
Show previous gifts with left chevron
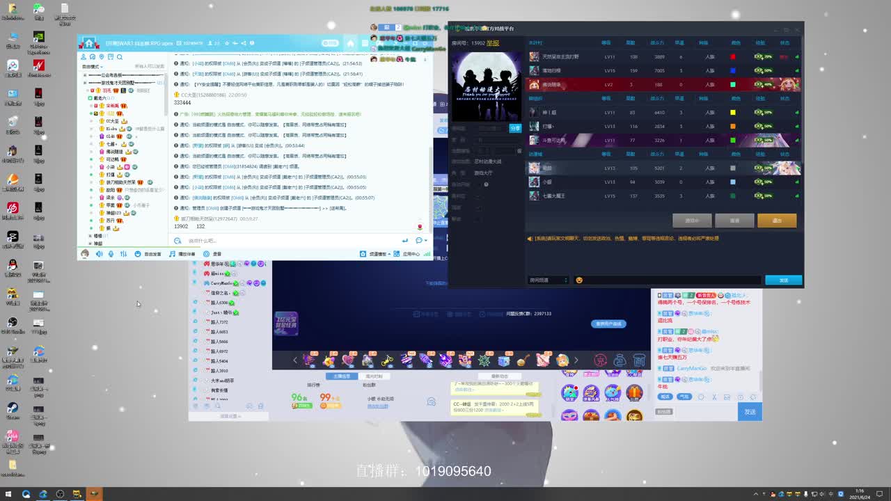[x=294, y=360]
